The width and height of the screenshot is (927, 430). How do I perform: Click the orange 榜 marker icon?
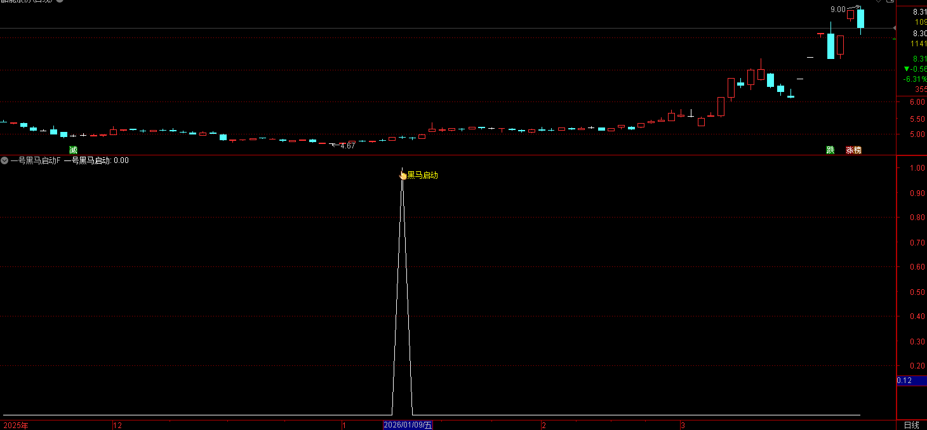[858, 150]
